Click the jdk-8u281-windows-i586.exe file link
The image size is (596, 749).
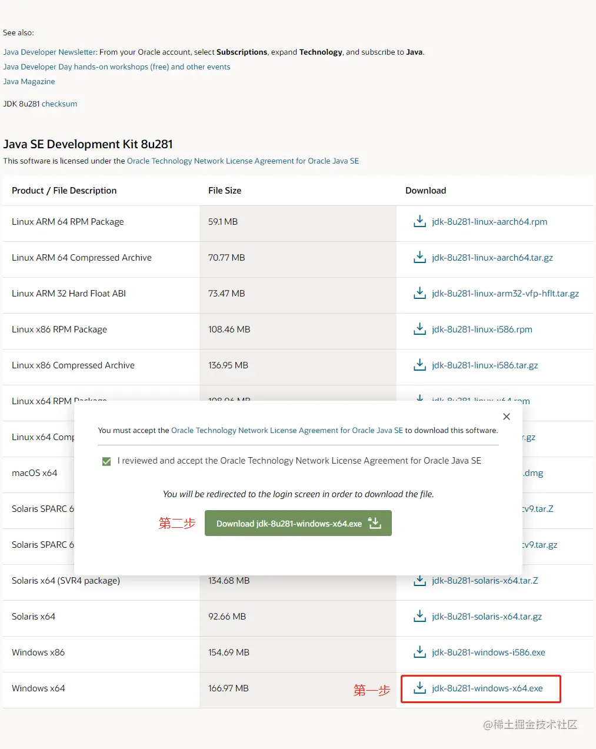pos(488,653)
